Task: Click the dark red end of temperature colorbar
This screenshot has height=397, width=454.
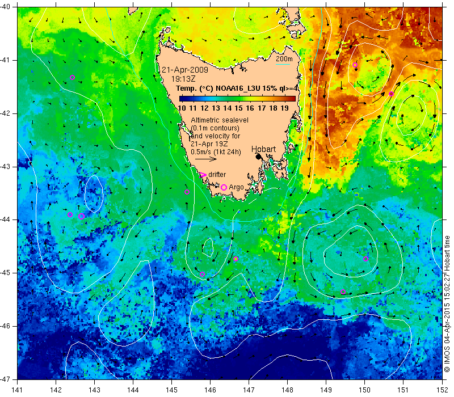Action: (292, 98)
